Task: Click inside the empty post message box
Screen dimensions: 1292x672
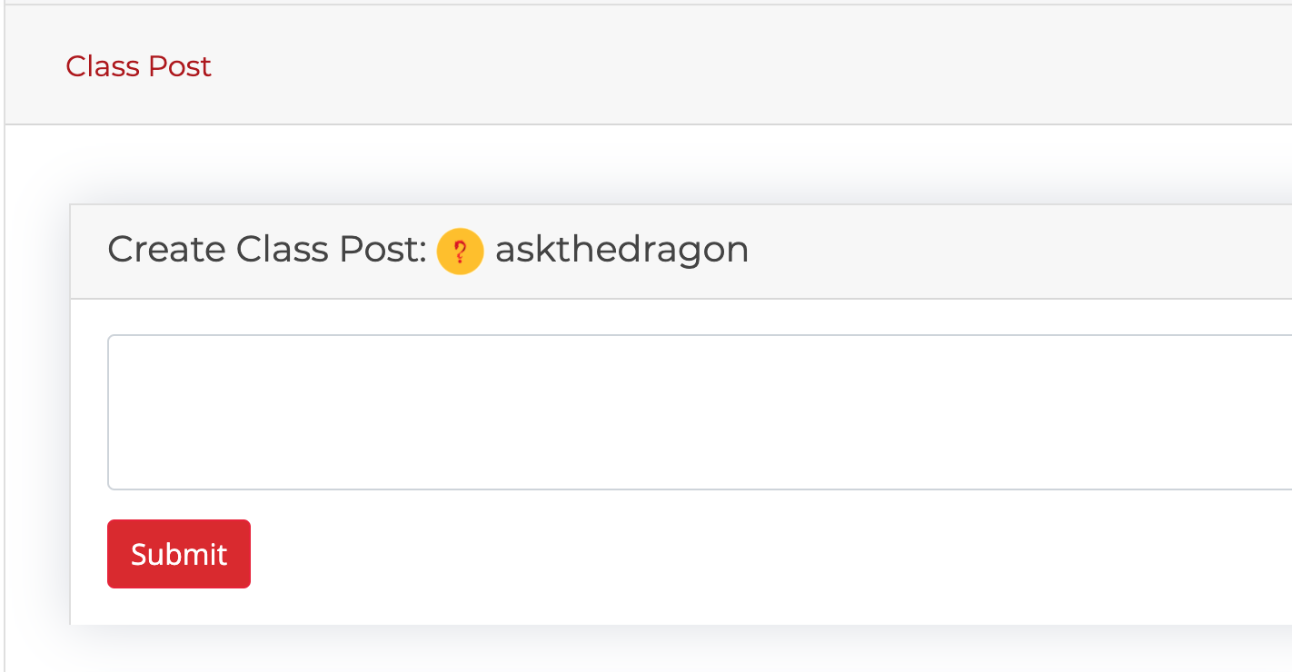Action: (x=691, y=412)
